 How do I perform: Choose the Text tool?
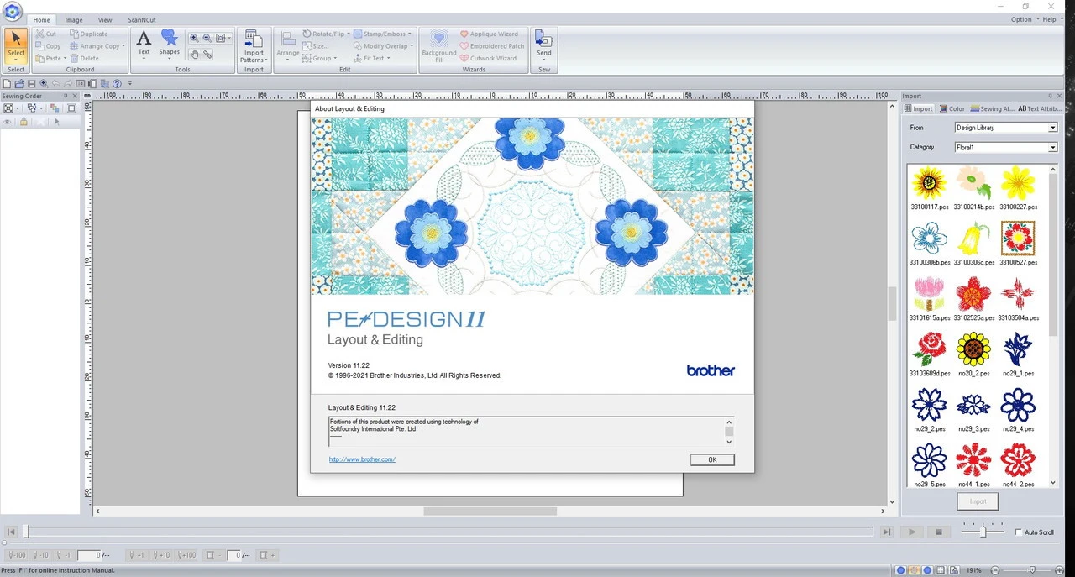(144, 44)
